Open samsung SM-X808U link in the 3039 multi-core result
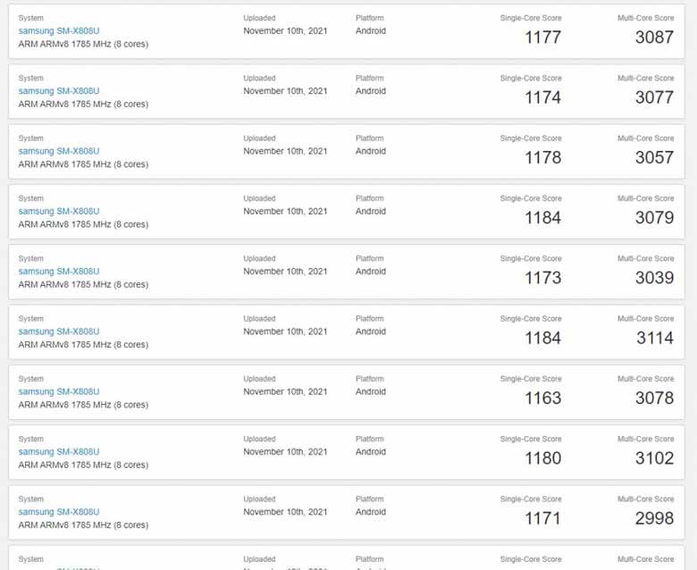Image resolution: width=697 pixels, height=570 pixels. tap(59, 272)
